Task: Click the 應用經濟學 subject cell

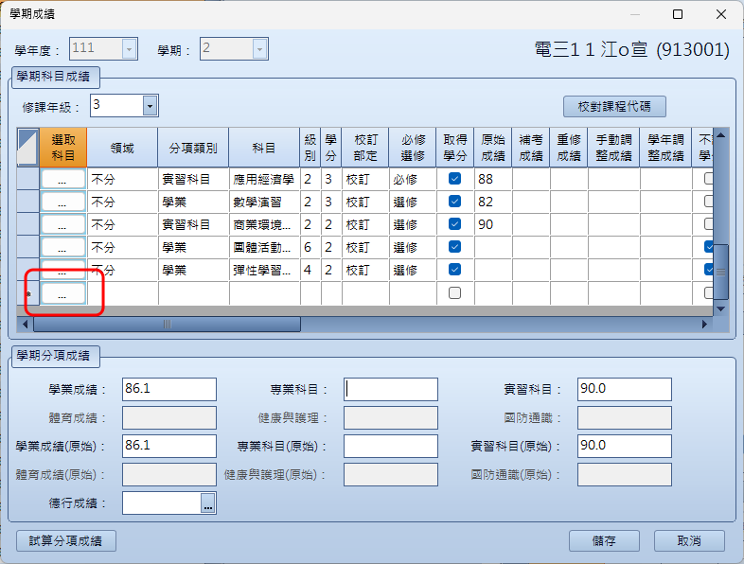Action: click(264, 179)
